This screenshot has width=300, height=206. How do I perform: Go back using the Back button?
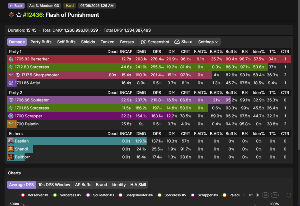16,6
